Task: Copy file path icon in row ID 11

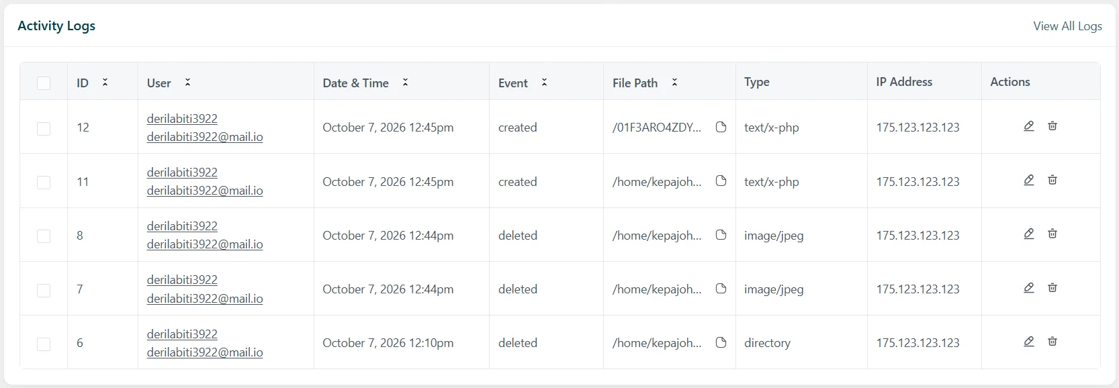Action: (x=721, y=181)
